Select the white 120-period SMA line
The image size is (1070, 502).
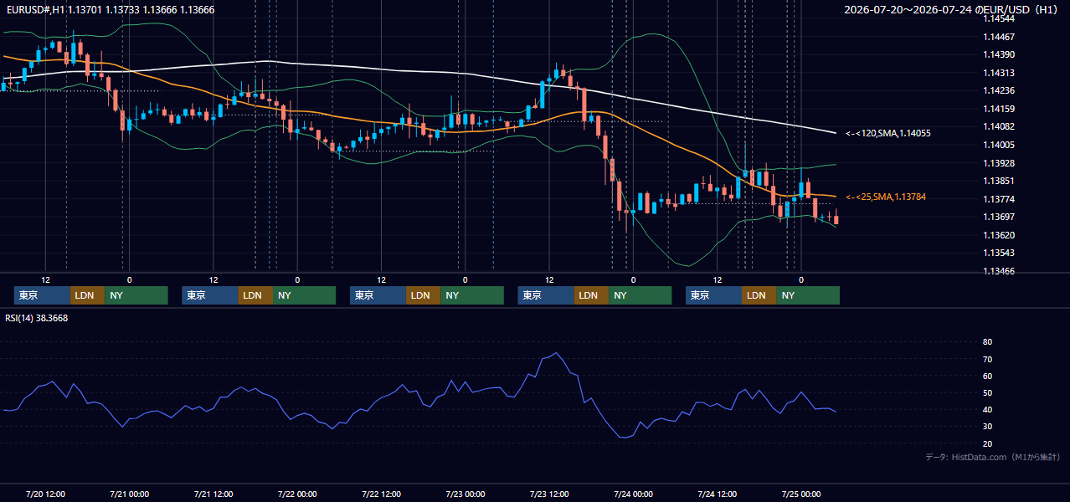pyautogui.click(x=419, y=72)
